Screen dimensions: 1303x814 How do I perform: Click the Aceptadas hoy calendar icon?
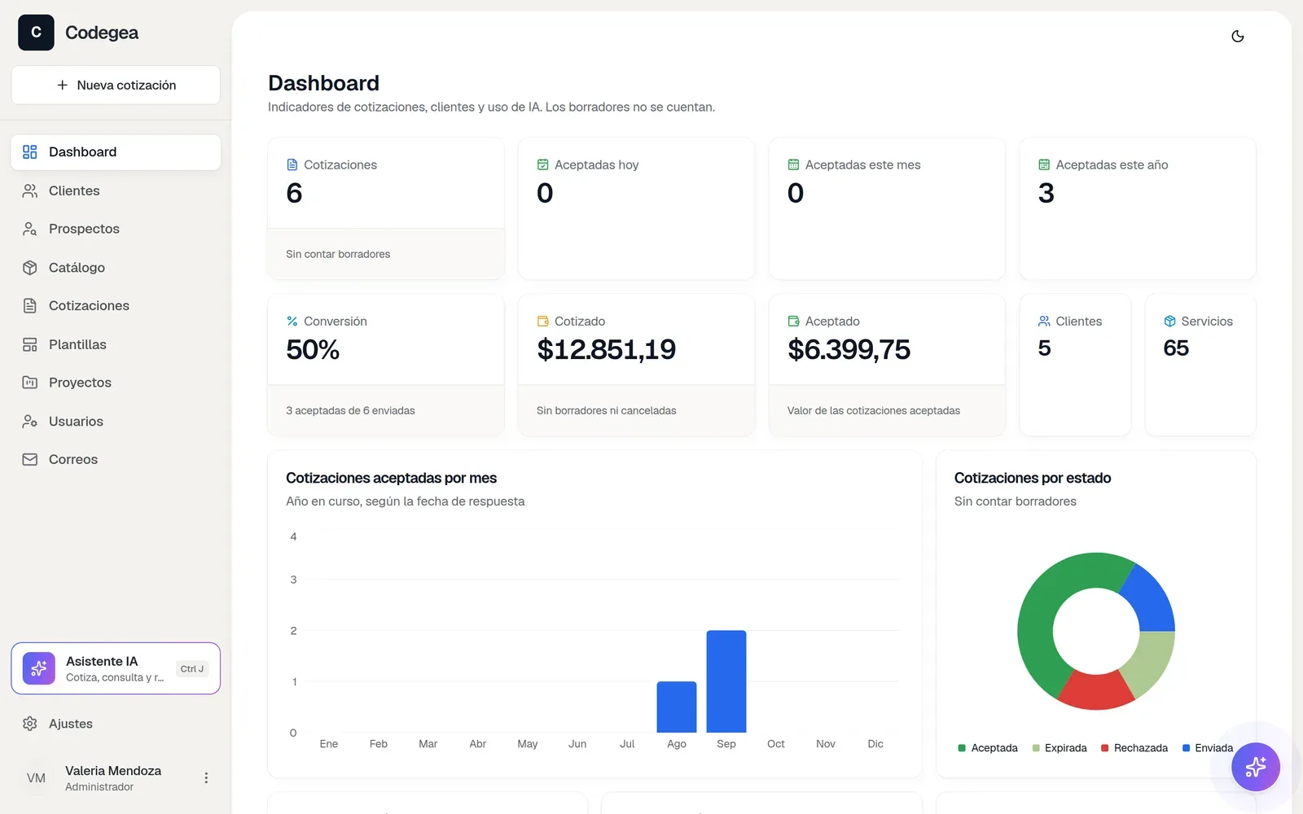(x=543, y=164)
